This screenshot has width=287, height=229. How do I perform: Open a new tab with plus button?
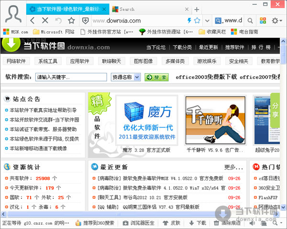tap(197, 10)
